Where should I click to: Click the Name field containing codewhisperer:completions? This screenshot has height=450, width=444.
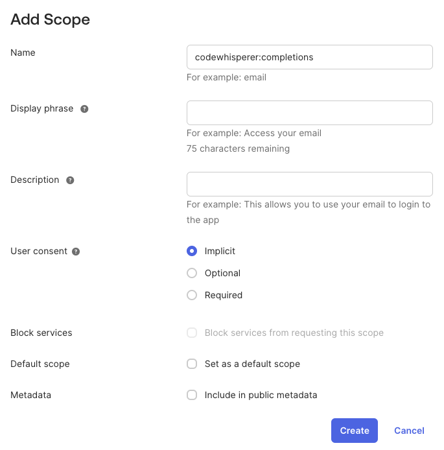click(309, 57)
